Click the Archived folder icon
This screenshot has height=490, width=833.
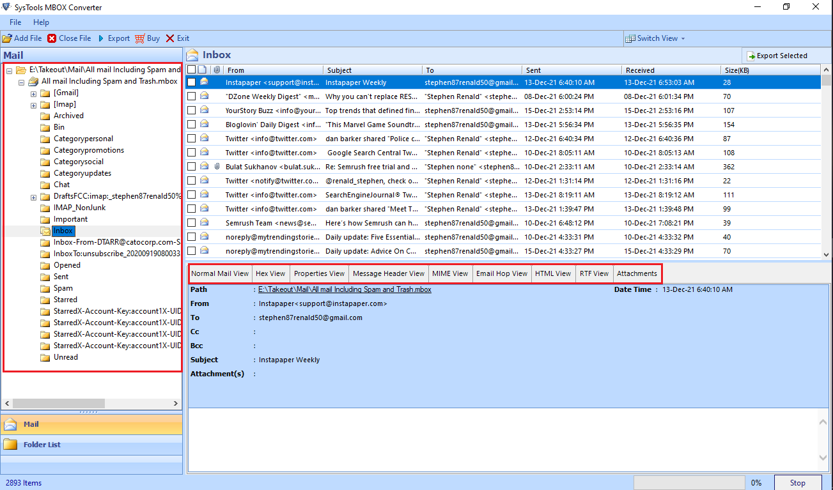45,116
